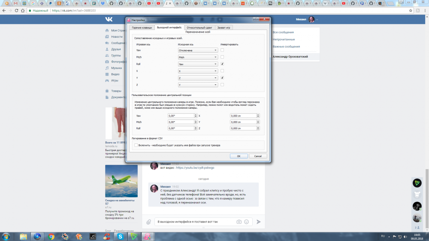
Task: Tick the invert checkbox for Pitch
Action: point(222,57)
